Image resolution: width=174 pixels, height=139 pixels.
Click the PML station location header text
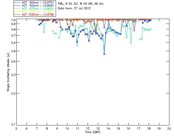point(81,4)
